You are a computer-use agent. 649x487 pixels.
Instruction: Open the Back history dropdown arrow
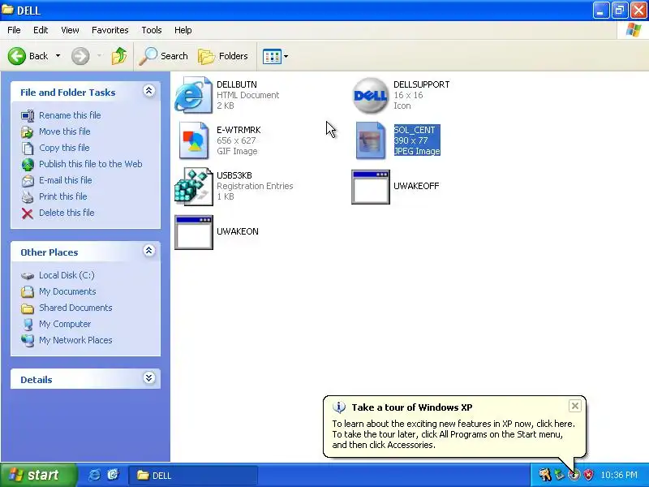pos(58,56)
